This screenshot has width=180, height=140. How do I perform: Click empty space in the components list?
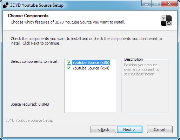coord(90,91)
